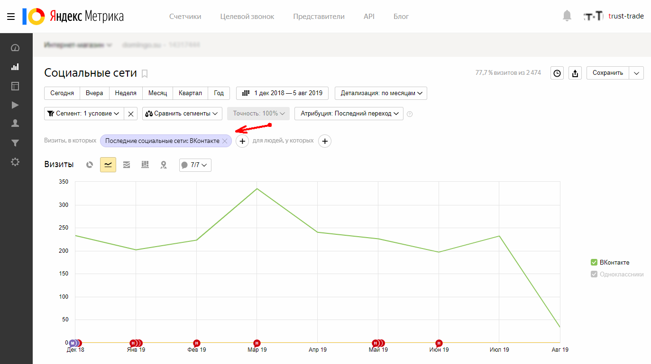Open date range 1 дек 2018 — 5 авг 2019

coord(283,93)
